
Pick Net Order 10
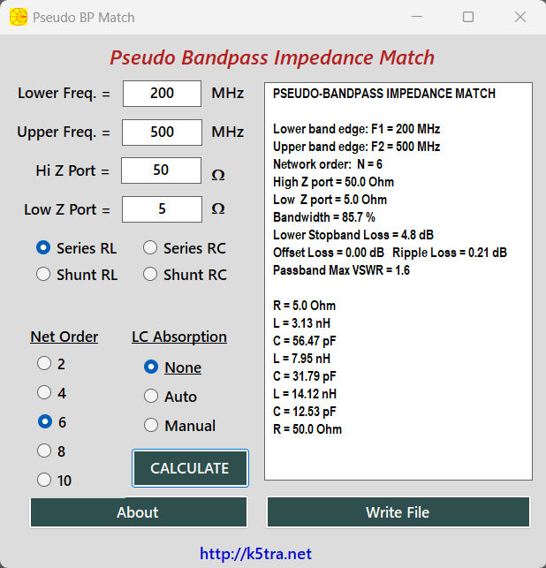[x=44, y=481]
